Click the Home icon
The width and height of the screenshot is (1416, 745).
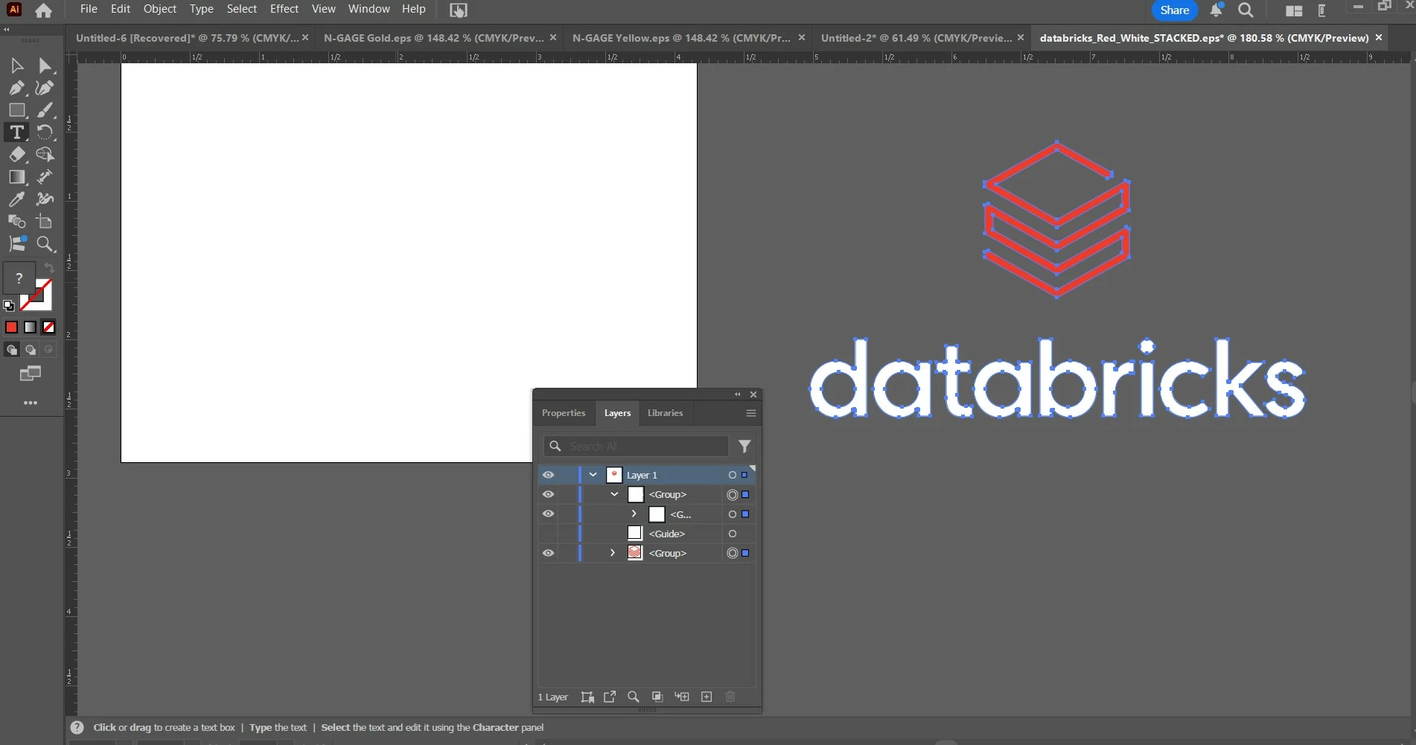pos(43,10)
